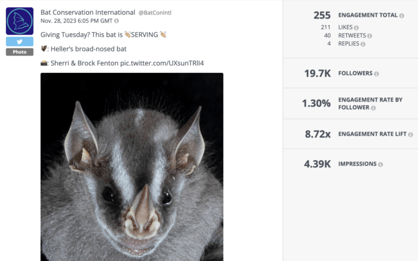Screen dimensions: 418x261
Task: Click the Followers info icon
Action: 377,74
